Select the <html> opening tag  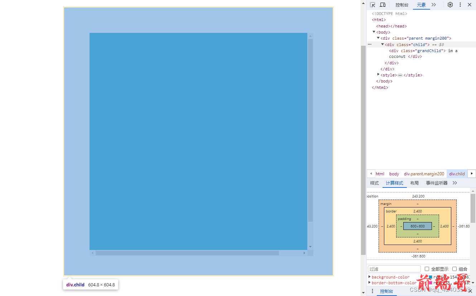click(x=379, y=20)
